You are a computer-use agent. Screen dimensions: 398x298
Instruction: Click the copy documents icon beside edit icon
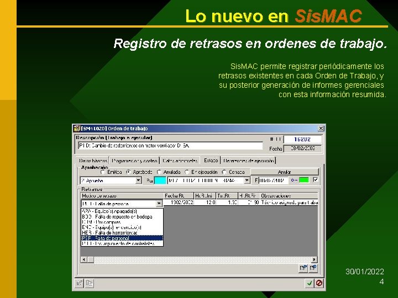[x=90, y=283]
